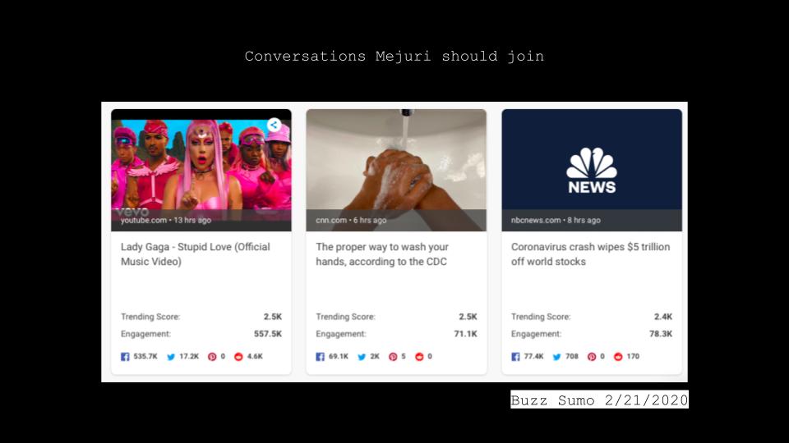Click Twitter count 708
Screen dimensions: 789x443
[572, 356]
